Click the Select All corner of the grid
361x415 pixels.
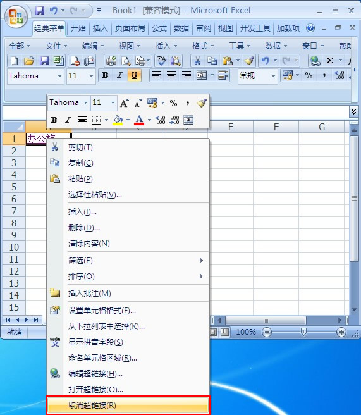click(x=14, y=127)
